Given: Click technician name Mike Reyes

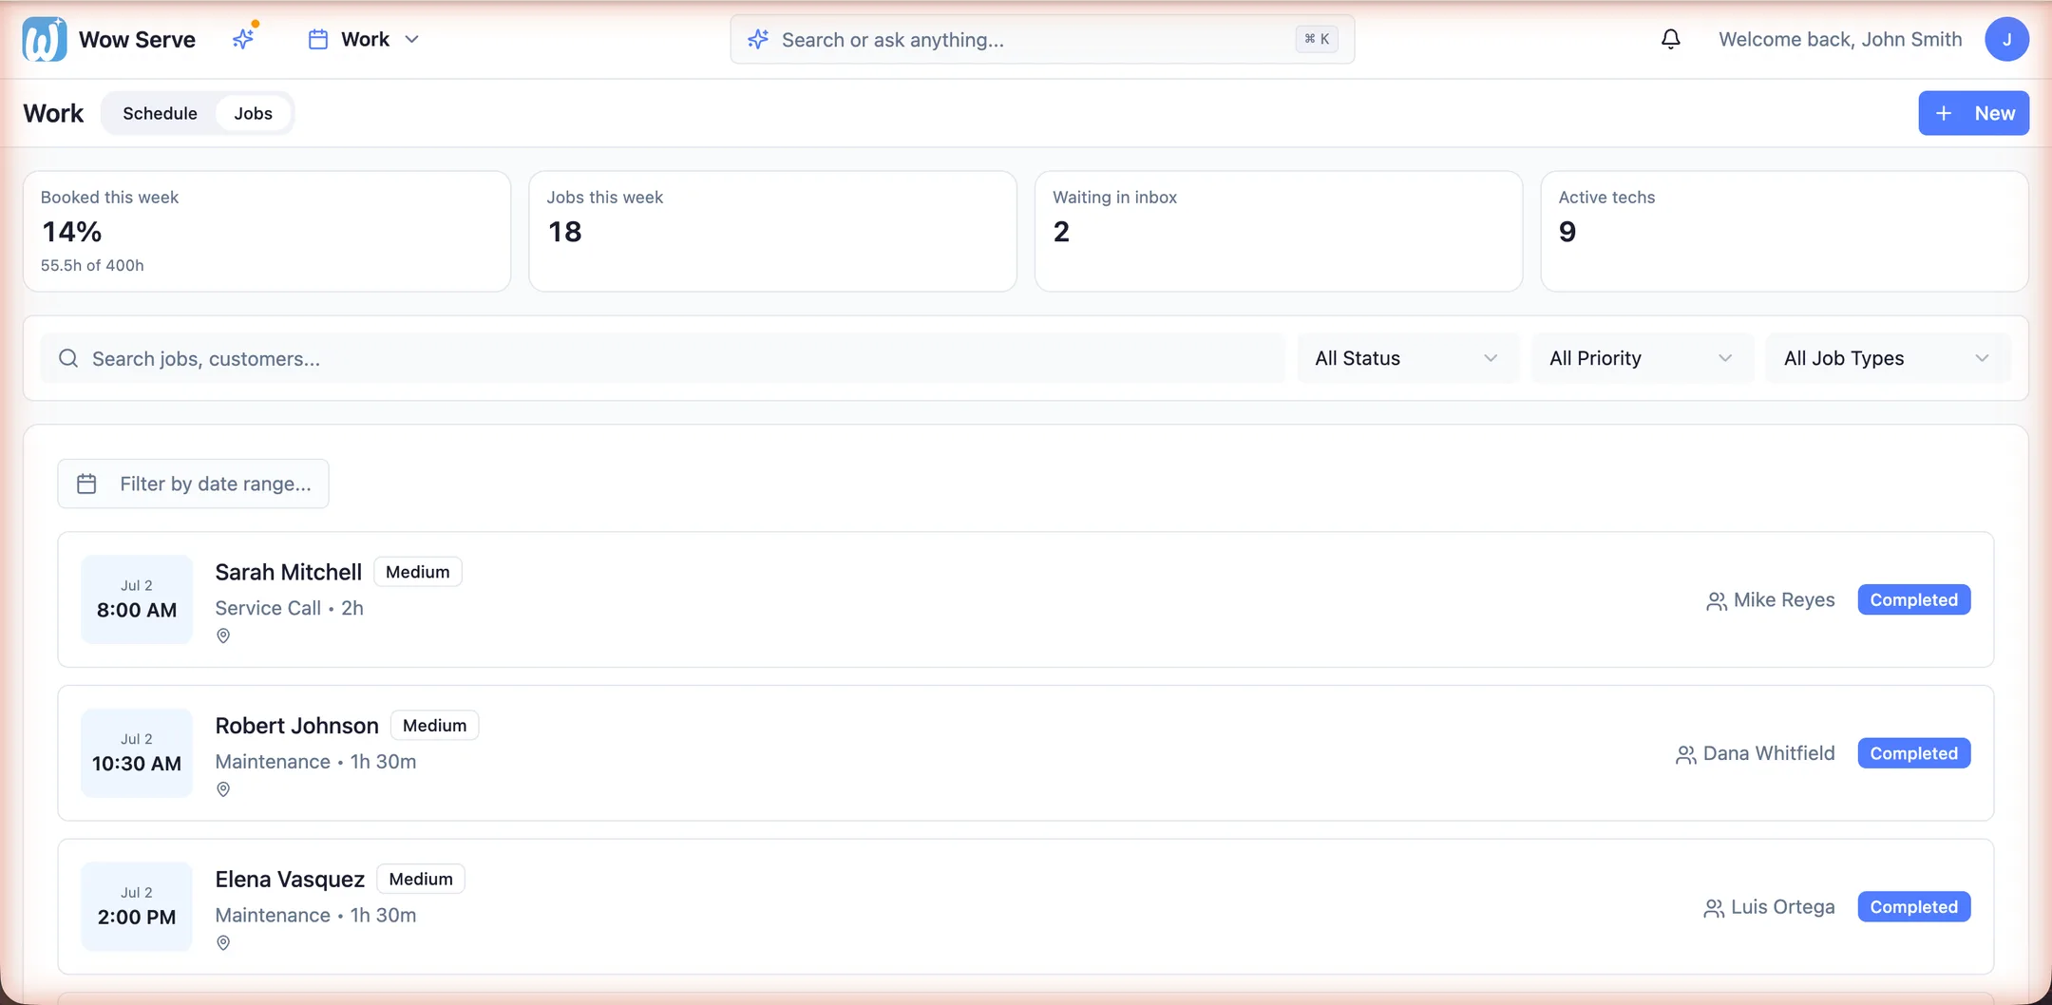Looking at the screenshot, I should click(x=1784, y=600).
